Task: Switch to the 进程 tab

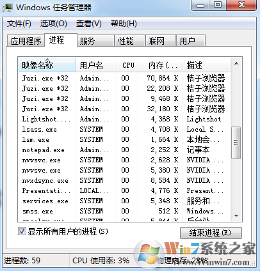Action: click(x=61, y=40)
